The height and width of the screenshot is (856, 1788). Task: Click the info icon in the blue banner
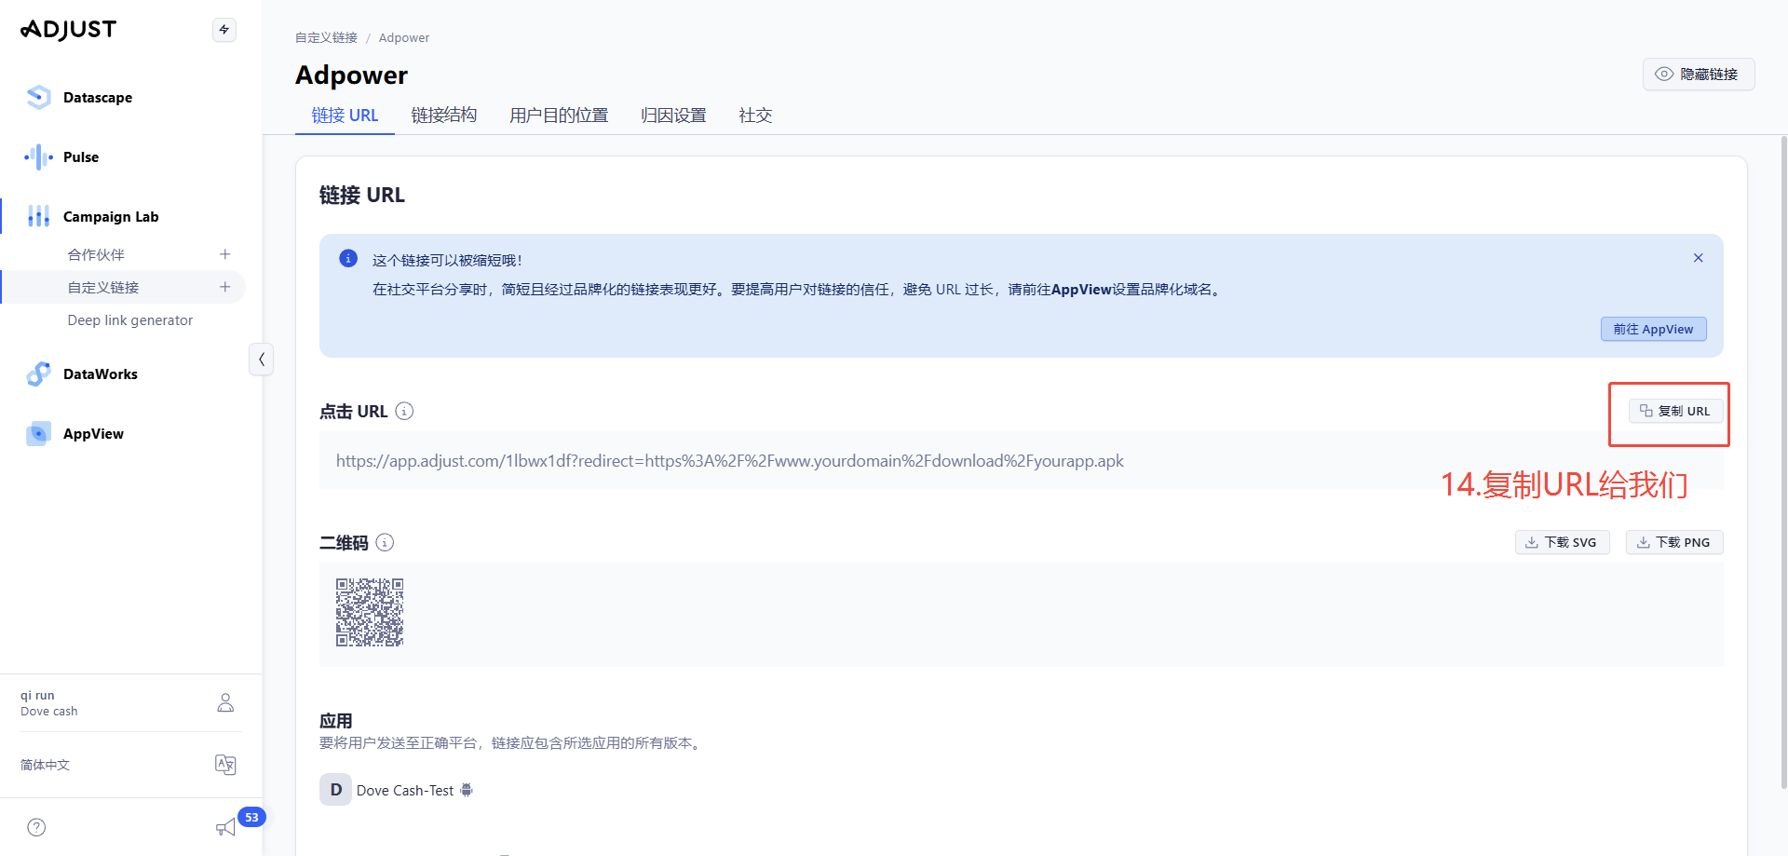(x=348, y=258)
